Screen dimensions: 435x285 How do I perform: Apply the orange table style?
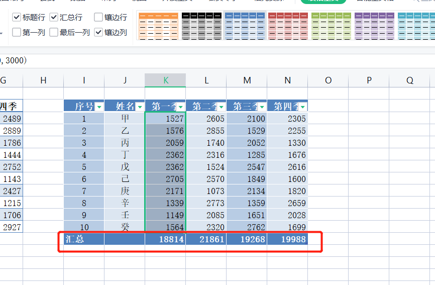coord(158,26)
